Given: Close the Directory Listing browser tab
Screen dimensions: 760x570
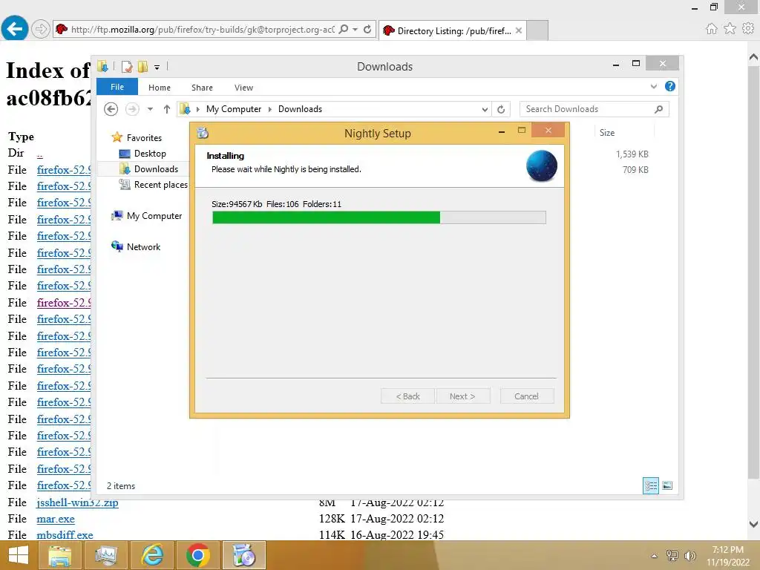Looking at the screenshot, I should [519, 30].
